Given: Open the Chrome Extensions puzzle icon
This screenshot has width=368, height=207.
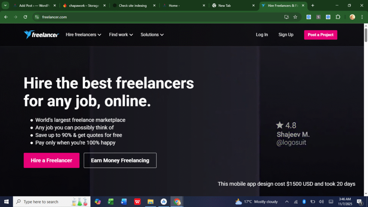Looking at the screenshot, I should tap(338, 17).
